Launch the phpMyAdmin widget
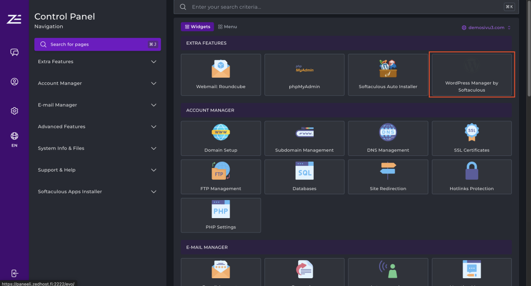531x286 pixels. pyautogui.click(x=304, y=75)
